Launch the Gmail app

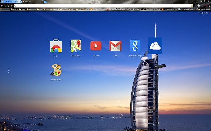click(x=115, y=46)
